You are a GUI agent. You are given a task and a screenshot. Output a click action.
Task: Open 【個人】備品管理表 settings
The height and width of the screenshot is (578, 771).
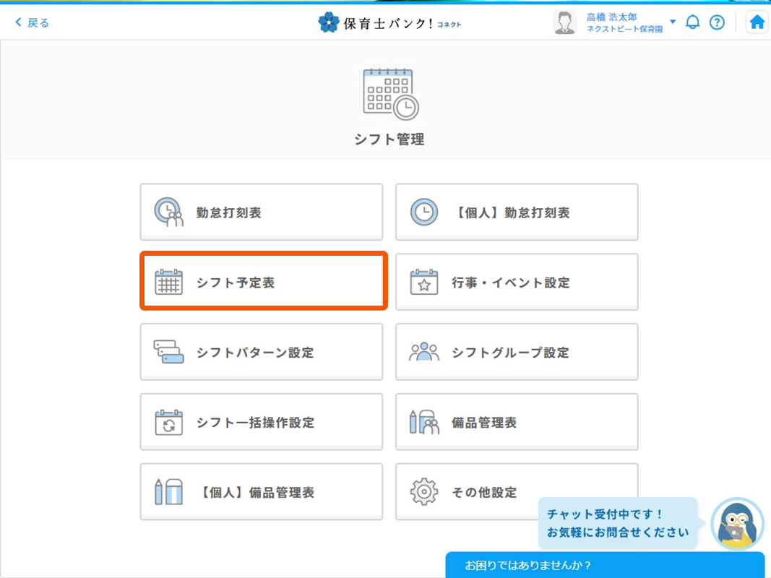[x=262, y=491]
